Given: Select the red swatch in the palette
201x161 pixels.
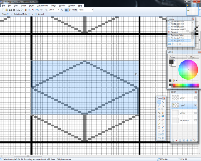Looking at the screenshot, I should (174, 85).
